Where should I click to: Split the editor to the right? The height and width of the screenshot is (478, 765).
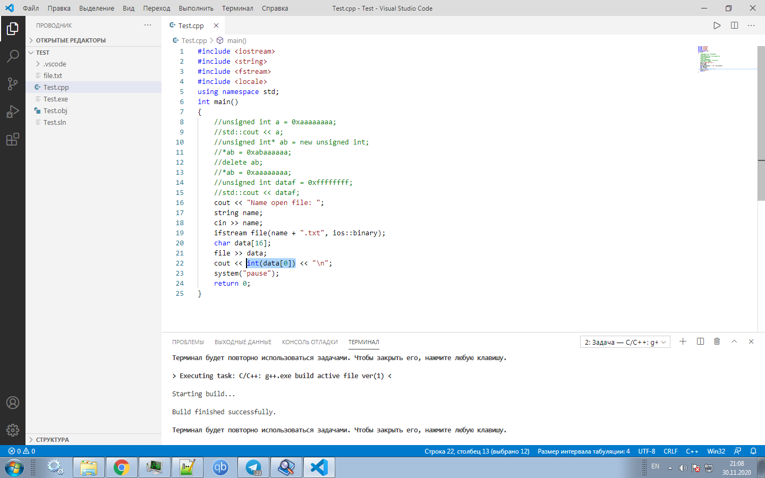(x=734, y=25)
